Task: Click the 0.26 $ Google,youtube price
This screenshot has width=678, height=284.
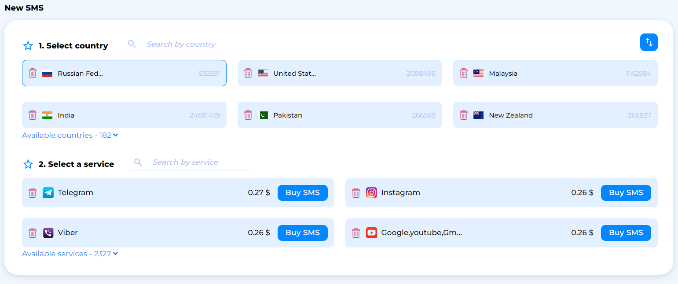Action: coord(583,232)
